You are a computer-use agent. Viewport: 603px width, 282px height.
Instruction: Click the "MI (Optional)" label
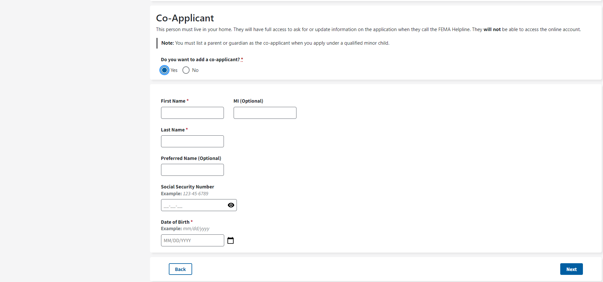(x=248, y=101)
